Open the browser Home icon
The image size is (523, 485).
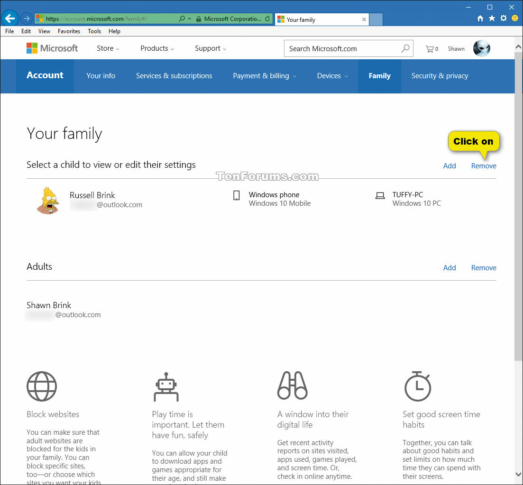pyautogui.click(x=480, y=18)
